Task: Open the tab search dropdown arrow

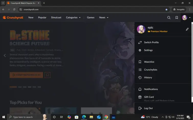Action: [x=3, y=3]
